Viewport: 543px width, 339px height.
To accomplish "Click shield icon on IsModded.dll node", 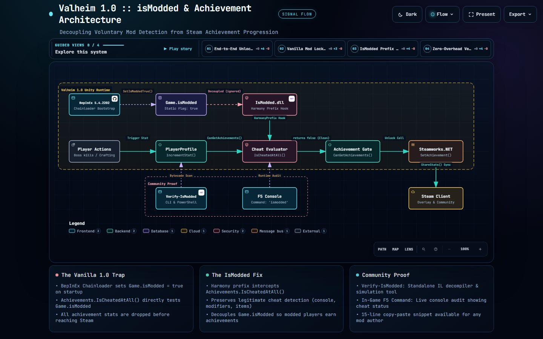I will pos(247,98).
